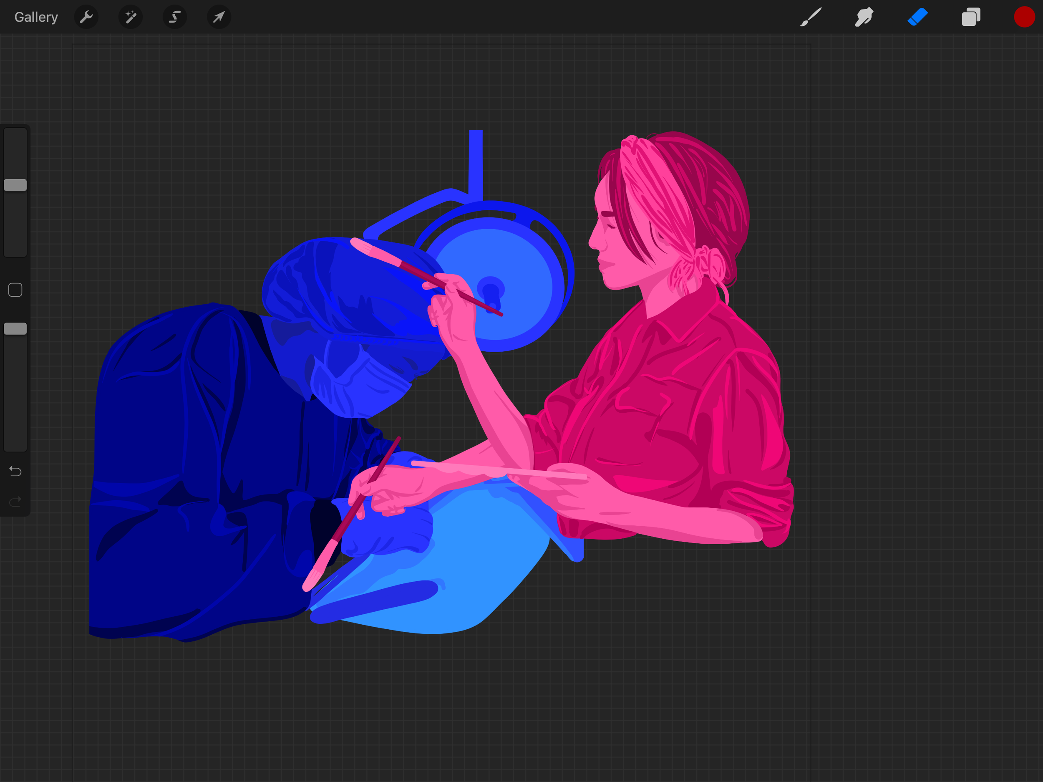Open the Actions wrench menu
The height and width of the screenshot is (782, 1043).
tap(86, 18)
